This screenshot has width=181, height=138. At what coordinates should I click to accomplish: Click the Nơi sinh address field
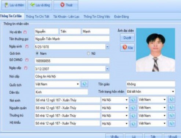pyautogui.click(x=68, y=100)
